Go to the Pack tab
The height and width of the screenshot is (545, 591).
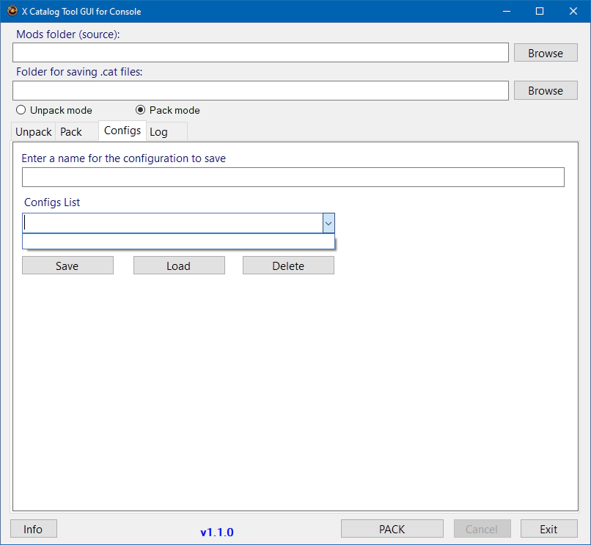71,132
